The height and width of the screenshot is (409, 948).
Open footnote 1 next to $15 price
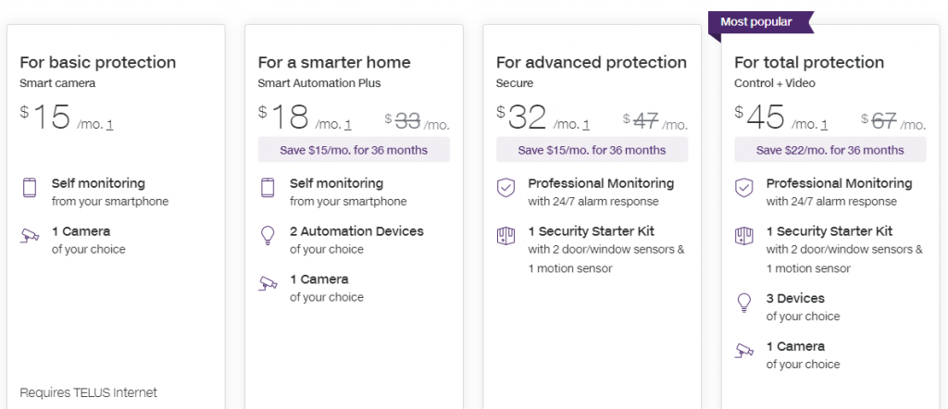tap(110, 125)
